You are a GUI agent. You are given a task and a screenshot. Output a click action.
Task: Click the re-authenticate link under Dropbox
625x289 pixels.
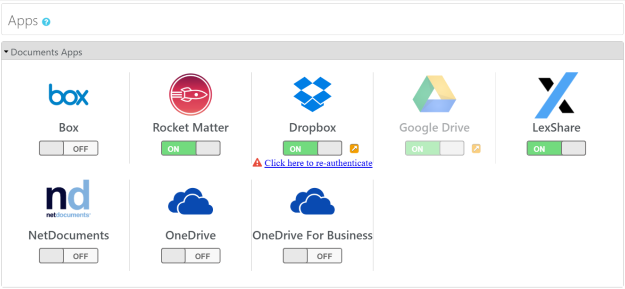[318, 163]
